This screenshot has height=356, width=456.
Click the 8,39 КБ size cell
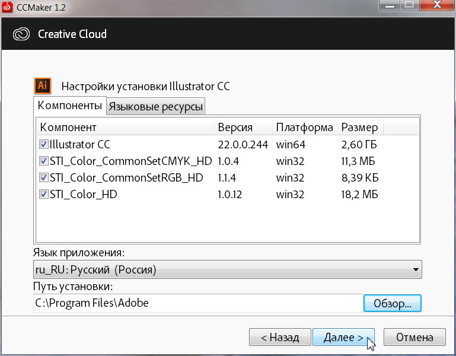(360, 177)
